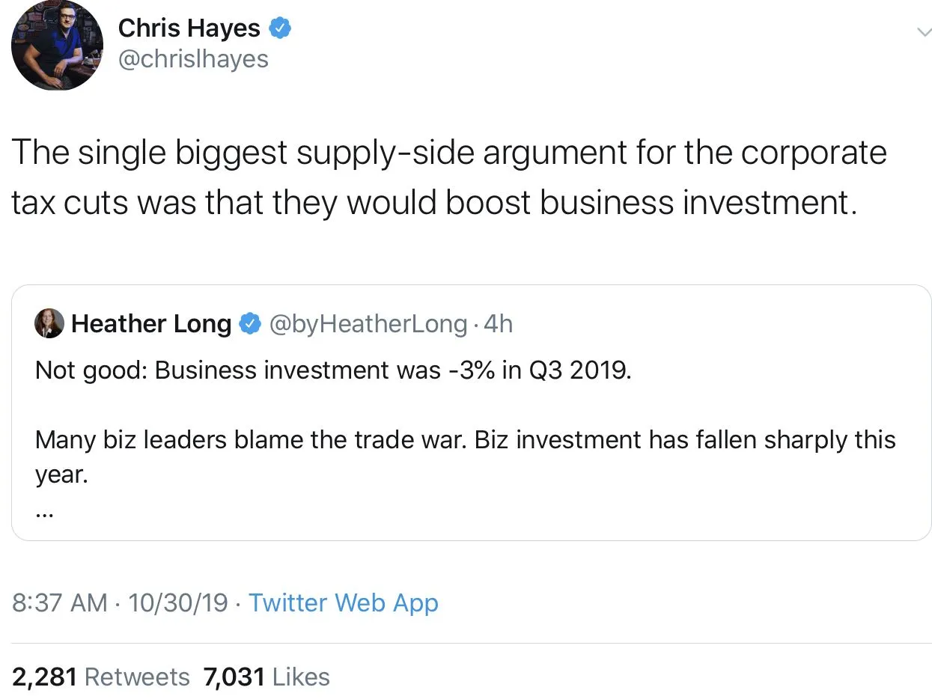Click Heather Long's small avatar
This screenshot has width=932, height=699.
point(49,323)
